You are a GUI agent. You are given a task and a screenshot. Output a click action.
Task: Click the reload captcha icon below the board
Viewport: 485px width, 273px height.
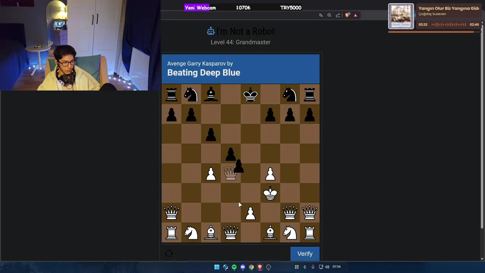(x=169, y=253)
